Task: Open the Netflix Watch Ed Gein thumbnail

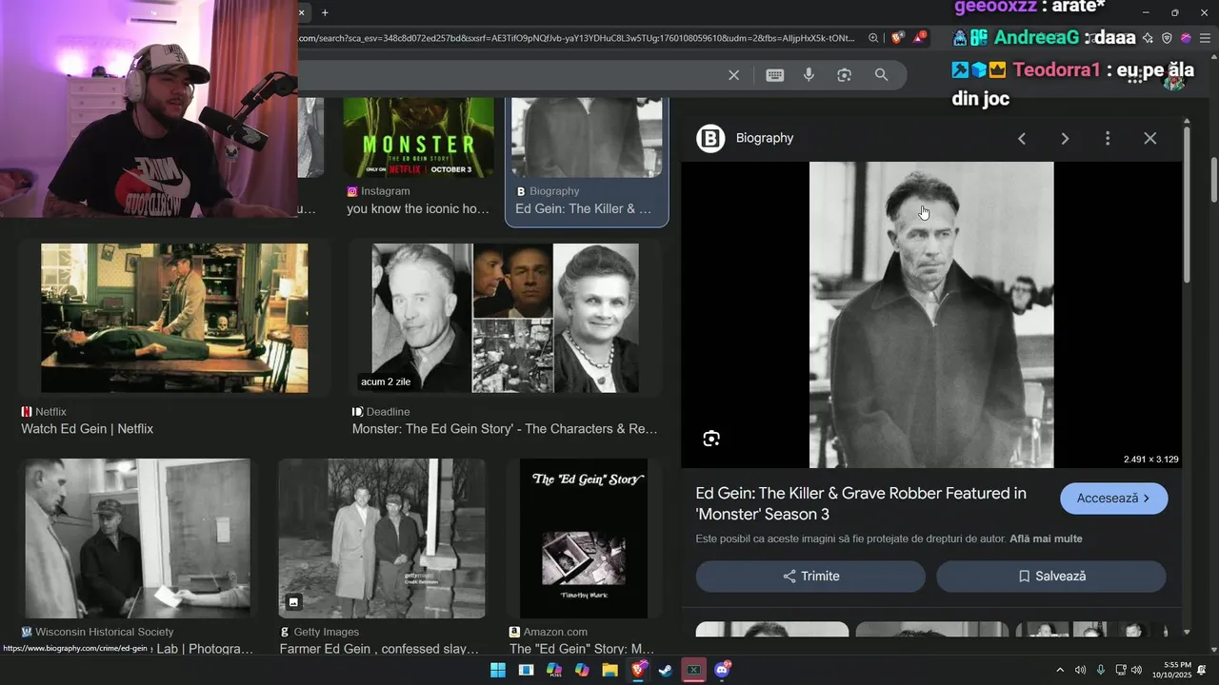Action: click(174, 318)
